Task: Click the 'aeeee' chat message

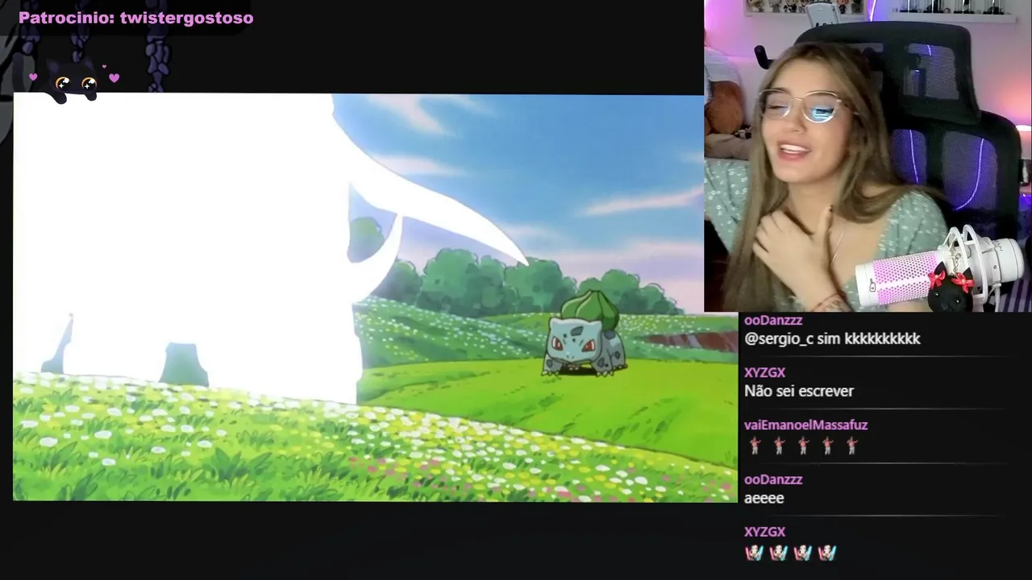Action: pos(764,499)
